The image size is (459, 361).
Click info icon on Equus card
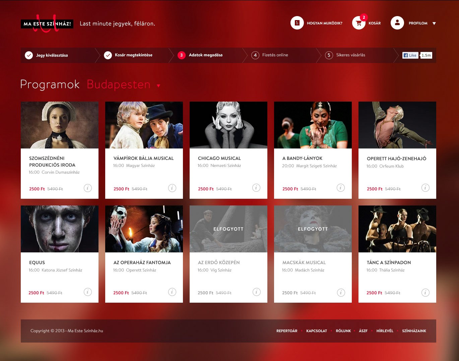(x=87, y=292)
